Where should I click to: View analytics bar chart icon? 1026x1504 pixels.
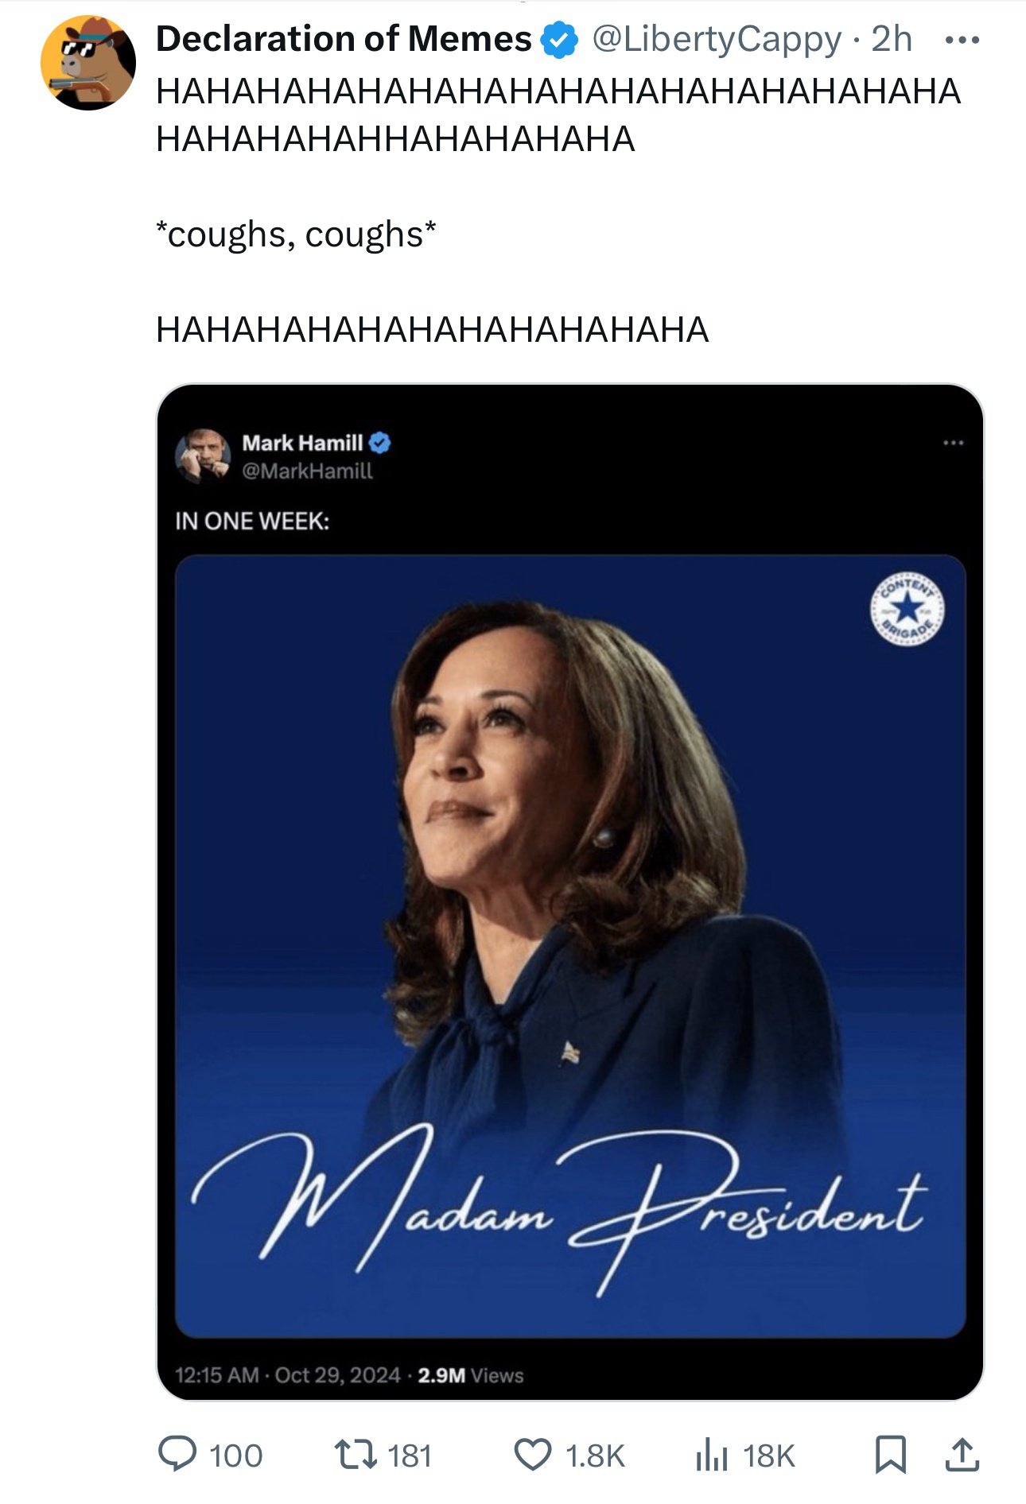pyautogui.click(x=711, y=1455)
